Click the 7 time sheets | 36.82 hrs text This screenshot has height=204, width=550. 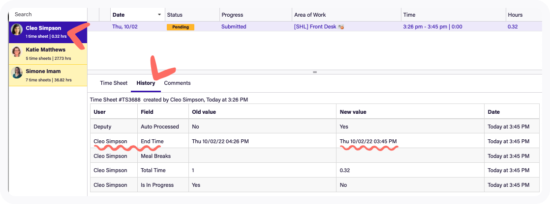49,80
